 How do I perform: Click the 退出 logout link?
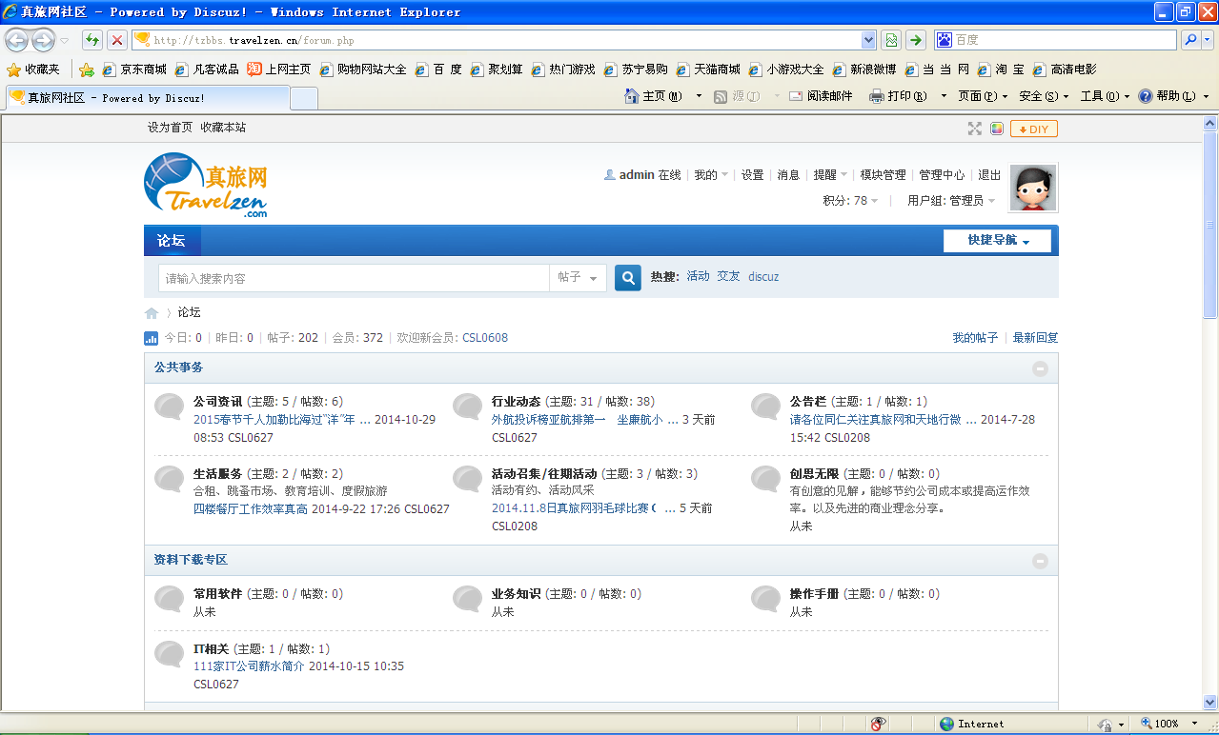(x=989, y=175)
